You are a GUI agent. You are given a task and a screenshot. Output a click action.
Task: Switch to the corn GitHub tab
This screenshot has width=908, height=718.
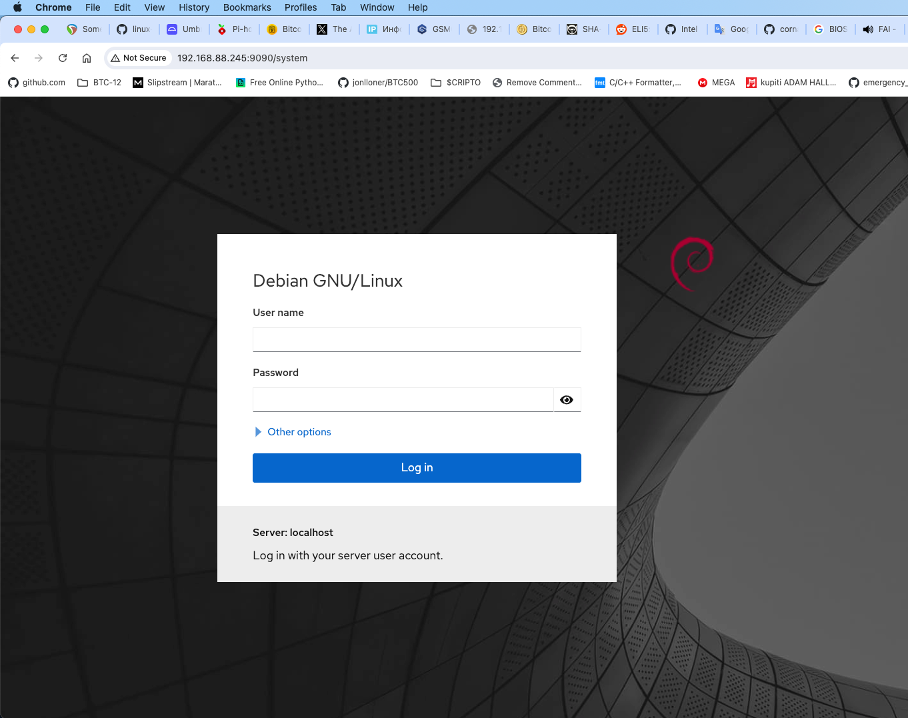point(781,29)
